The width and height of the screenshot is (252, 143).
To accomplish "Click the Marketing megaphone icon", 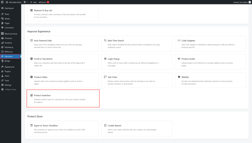I will (x=2, y=47).
